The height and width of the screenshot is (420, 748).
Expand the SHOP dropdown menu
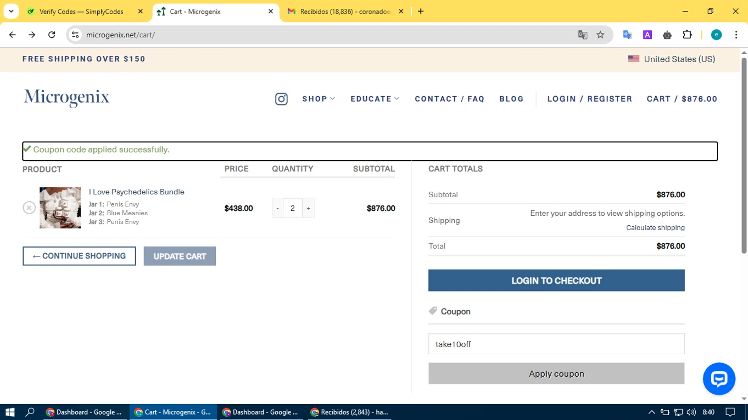[319, 99]
